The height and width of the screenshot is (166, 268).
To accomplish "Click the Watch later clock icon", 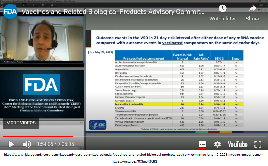I will [223, 8].
